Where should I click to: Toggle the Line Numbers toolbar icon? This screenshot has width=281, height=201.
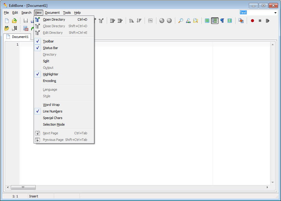click(215, 21)
